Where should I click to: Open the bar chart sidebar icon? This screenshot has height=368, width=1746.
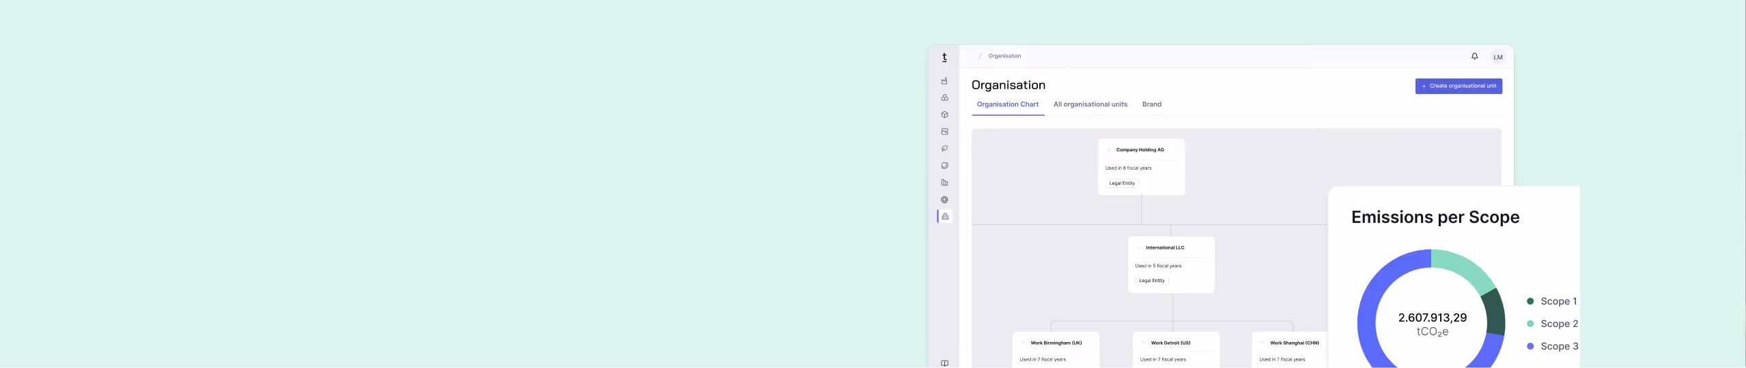click(x=944, y=183)
